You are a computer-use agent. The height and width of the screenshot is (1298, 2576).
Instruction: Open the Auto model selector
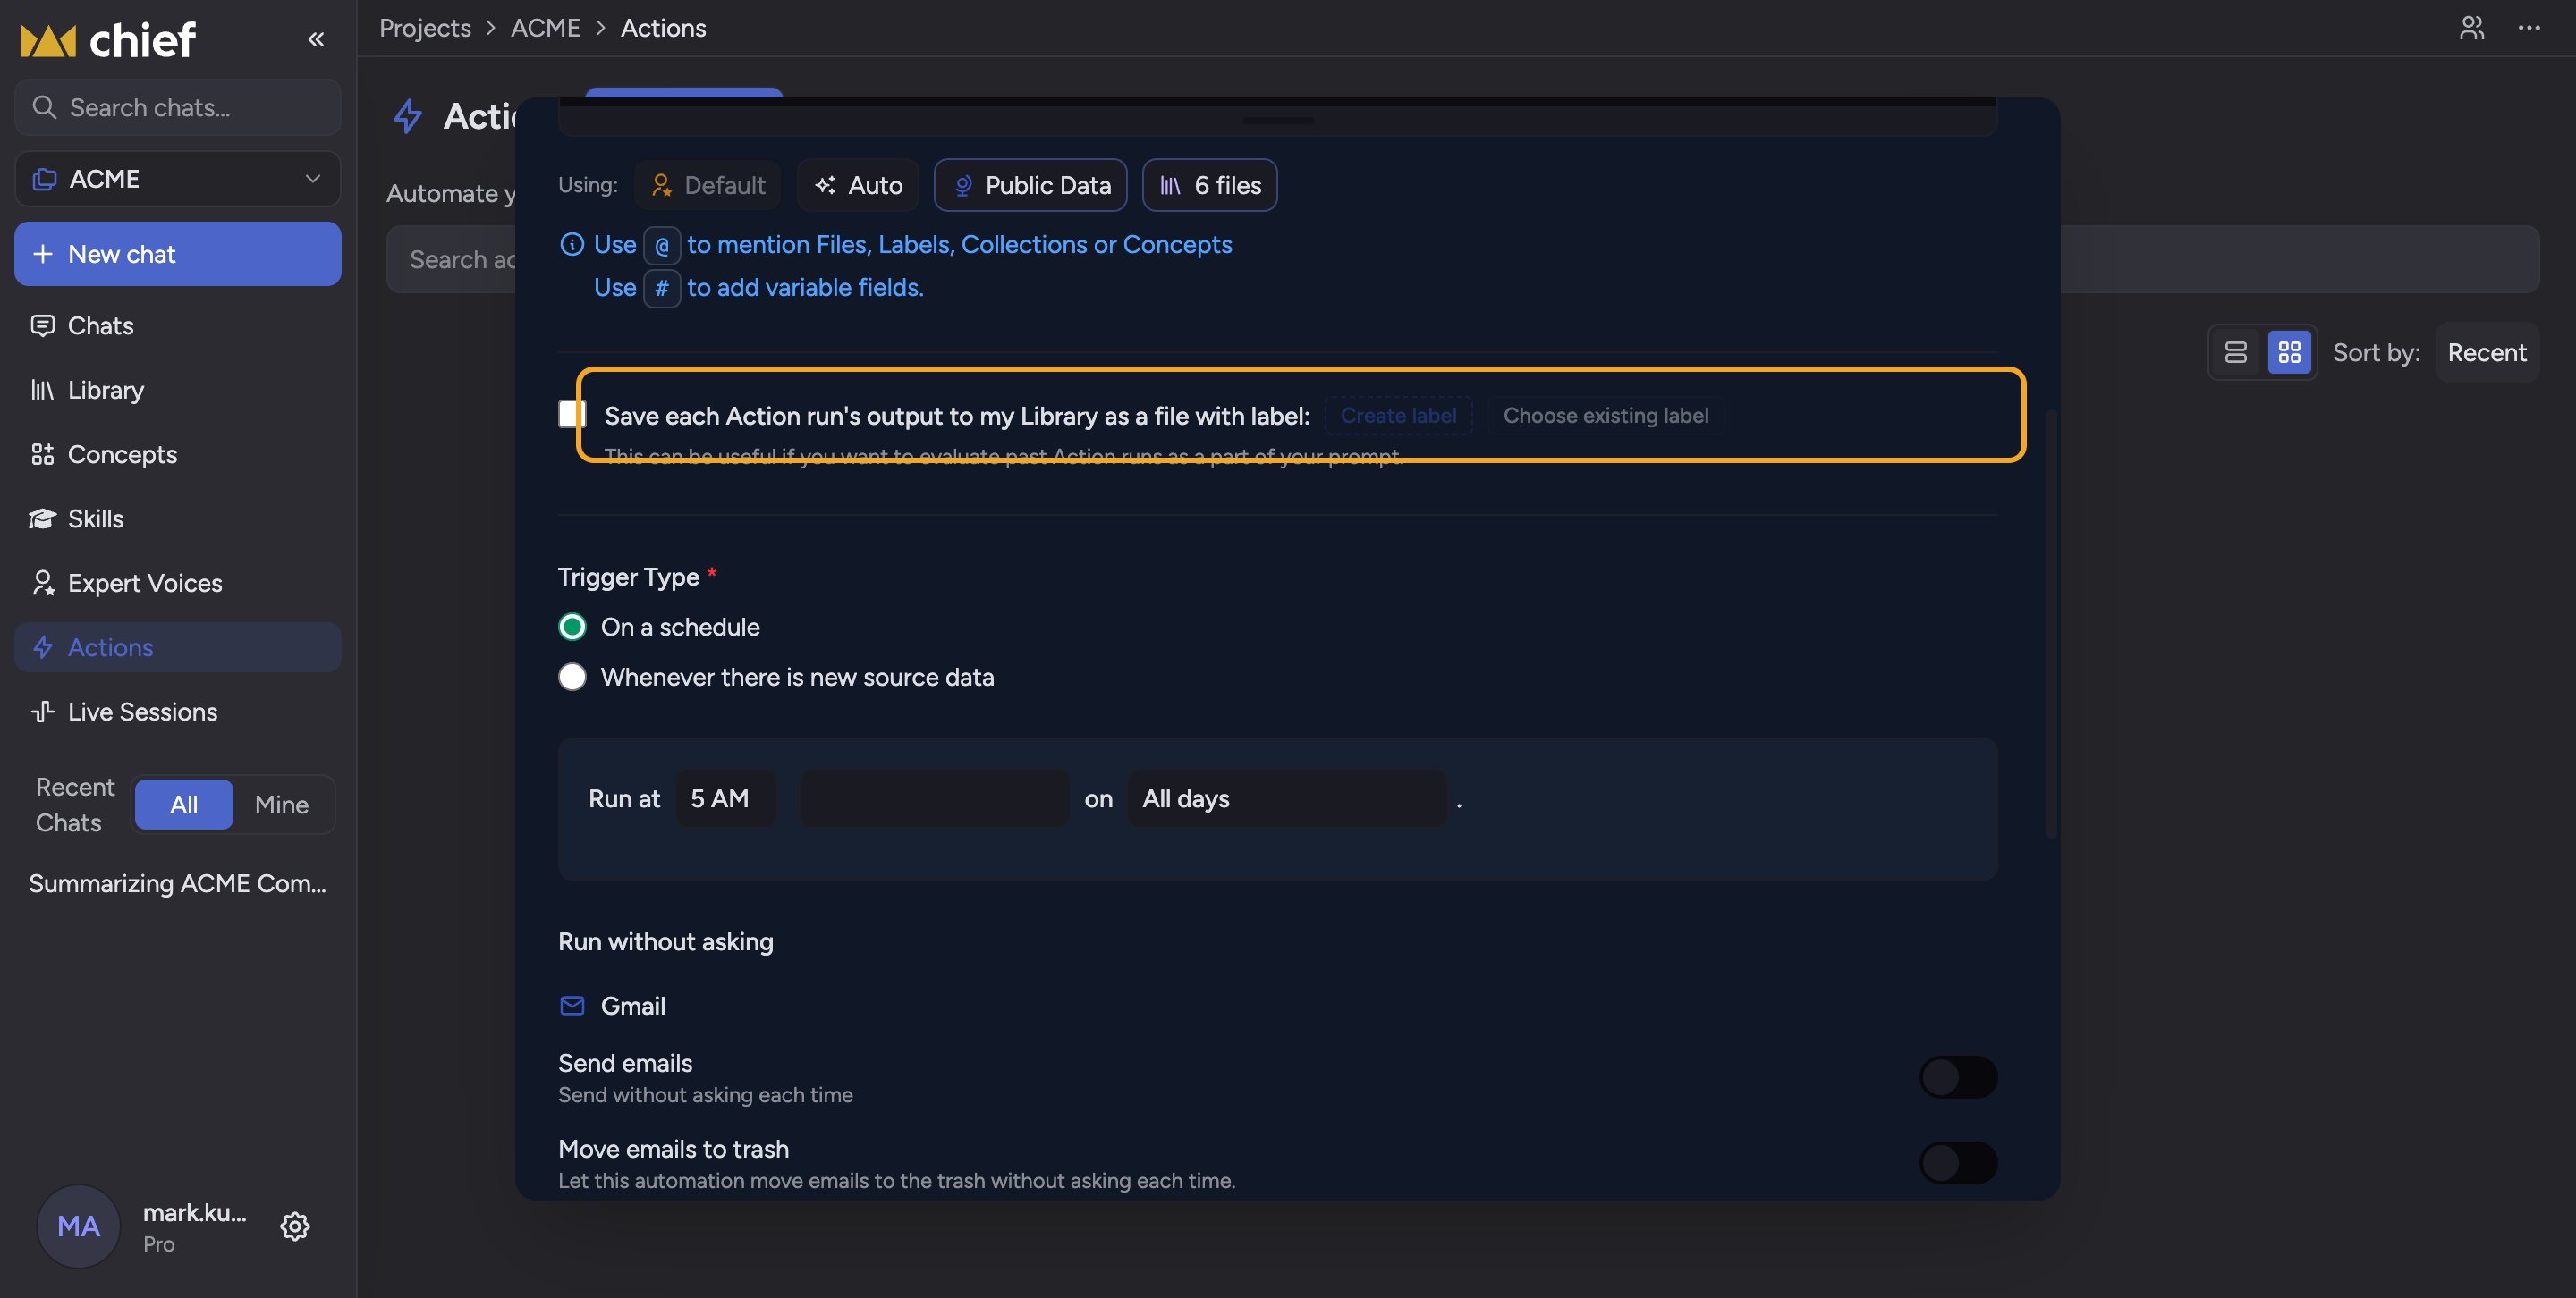[858, 185]
